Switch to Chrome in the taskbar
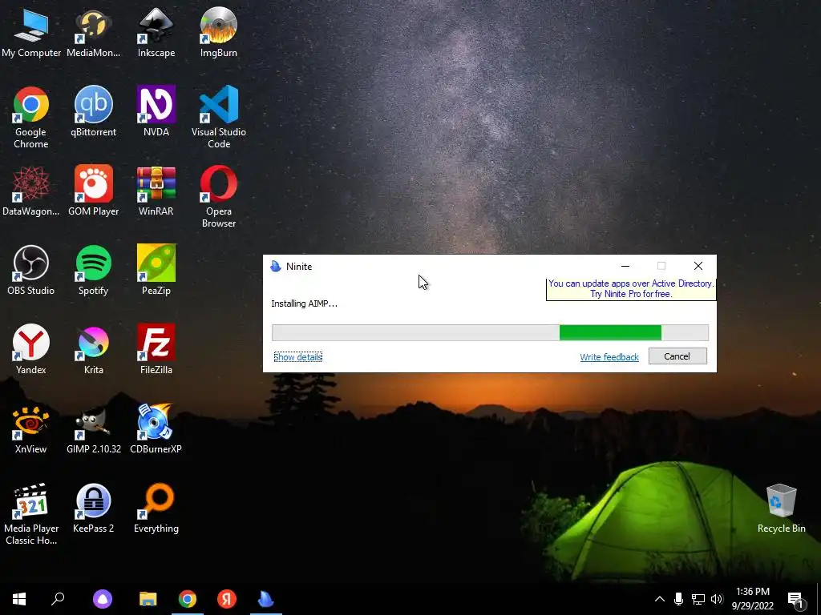Viewport: 821px width, 615px height. [x=188, y=599]
